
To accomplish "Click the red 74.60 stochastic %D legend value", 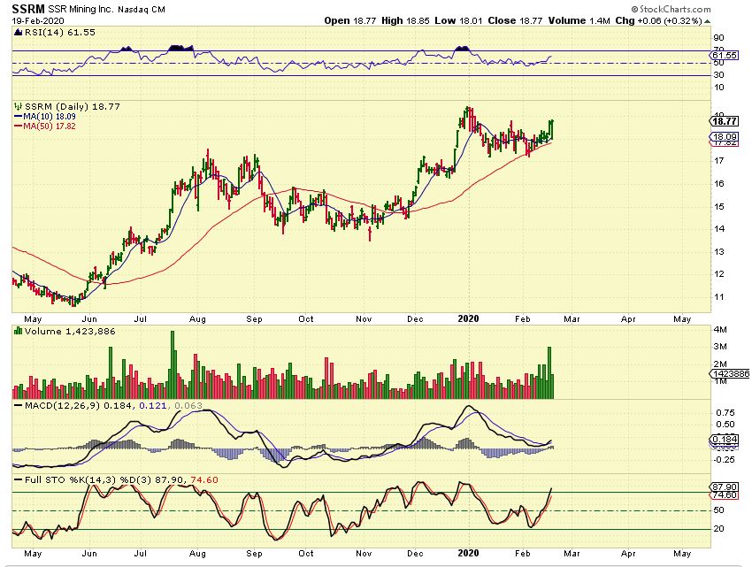I will point(204,479).
